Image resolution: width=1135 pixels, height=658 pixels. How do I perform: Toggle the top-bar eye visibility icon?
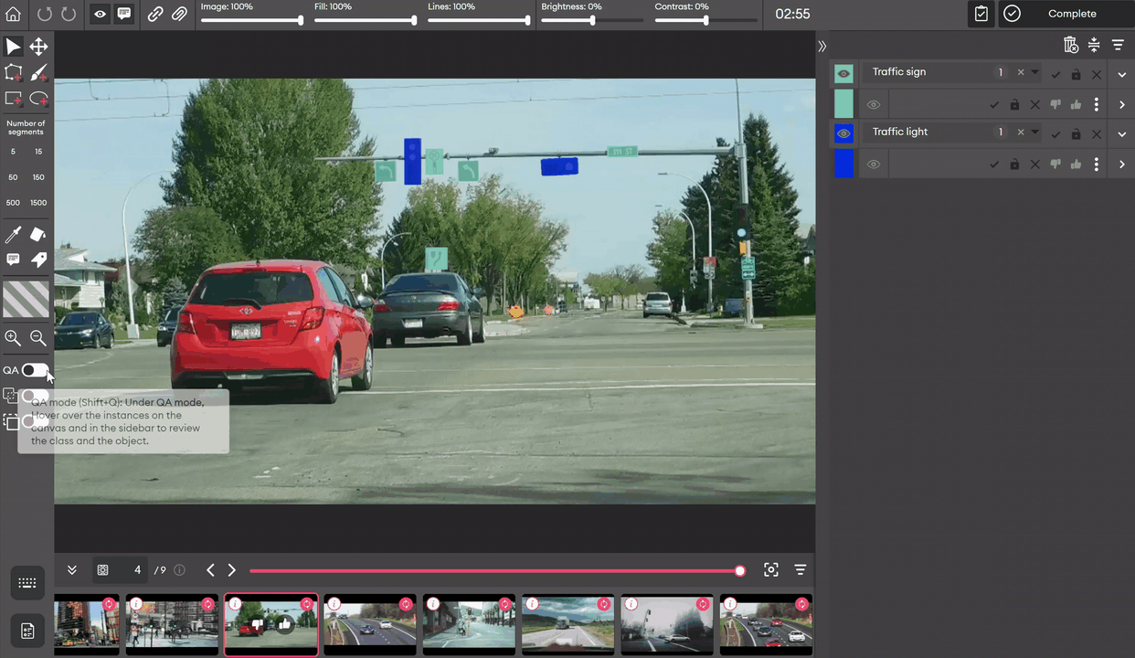coord(101,14)
